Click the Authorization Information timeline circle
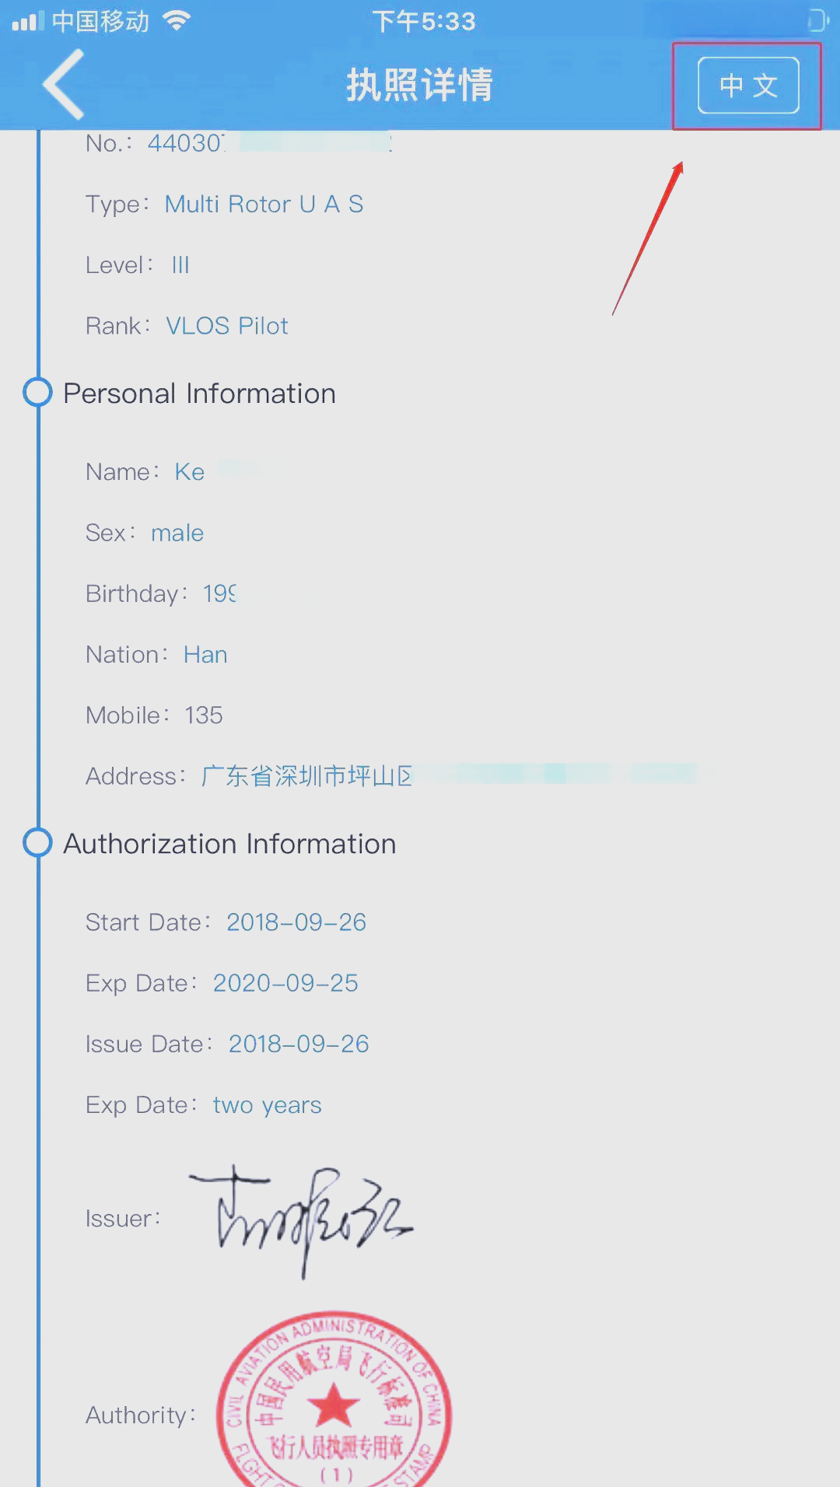The image size is (840, 1487). point(37,842)
